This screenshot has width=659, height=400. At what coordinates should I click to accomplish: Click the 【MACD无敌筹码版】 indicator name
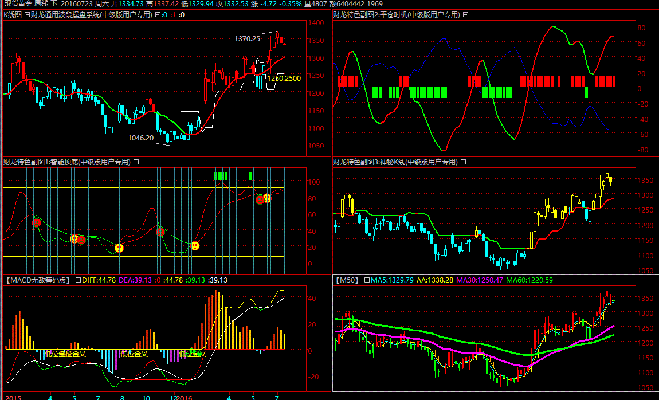pyautogui.click(x=38, y=280)
